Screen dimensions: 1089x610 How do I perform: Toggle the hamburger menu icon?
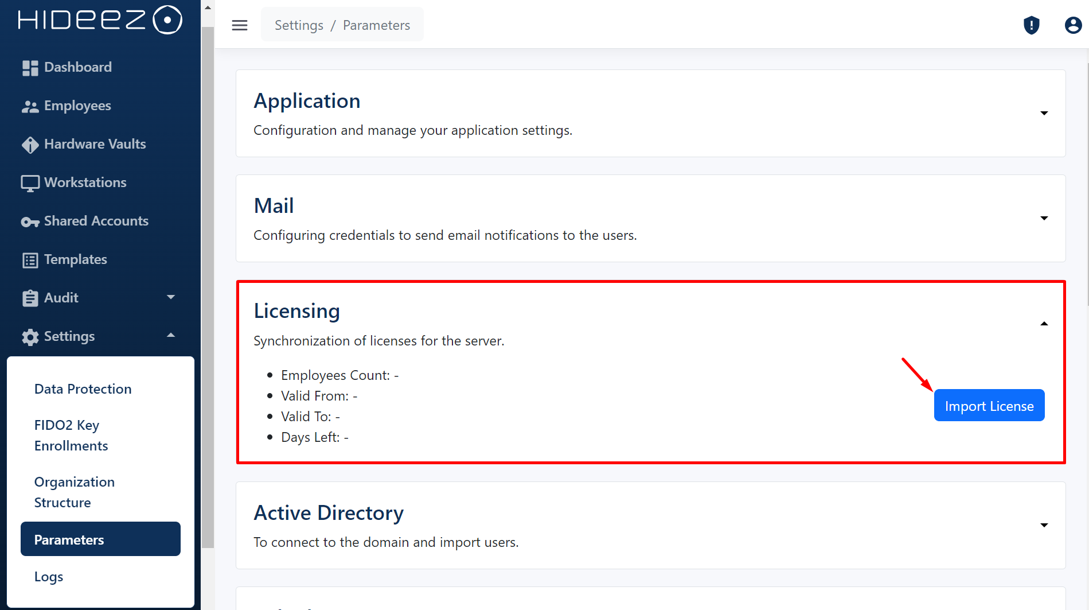(x=240, y=25)
